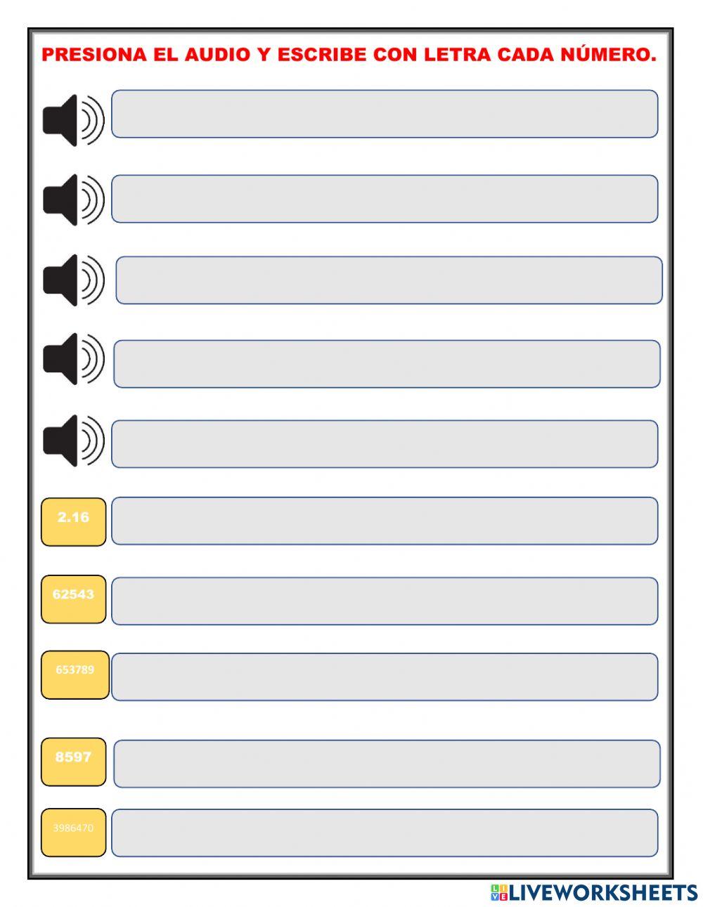Select the second audio answer text box

click(385, 199)
